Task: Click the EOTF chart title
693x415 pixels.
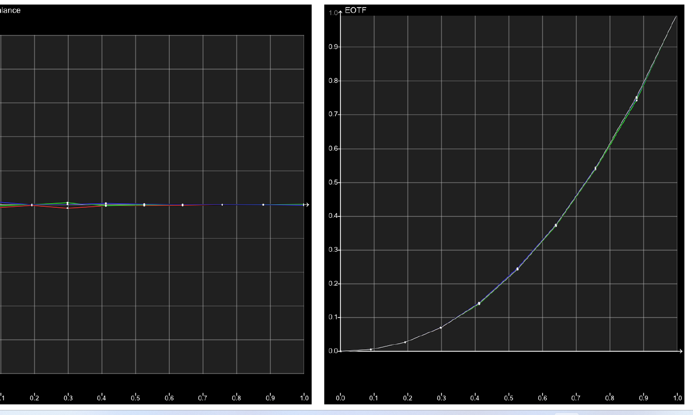Action: coord(356,10)
